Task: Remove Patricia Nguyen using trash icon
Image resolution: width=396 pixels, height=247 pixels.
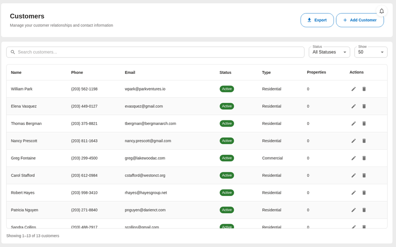Action: click(364, 210)
